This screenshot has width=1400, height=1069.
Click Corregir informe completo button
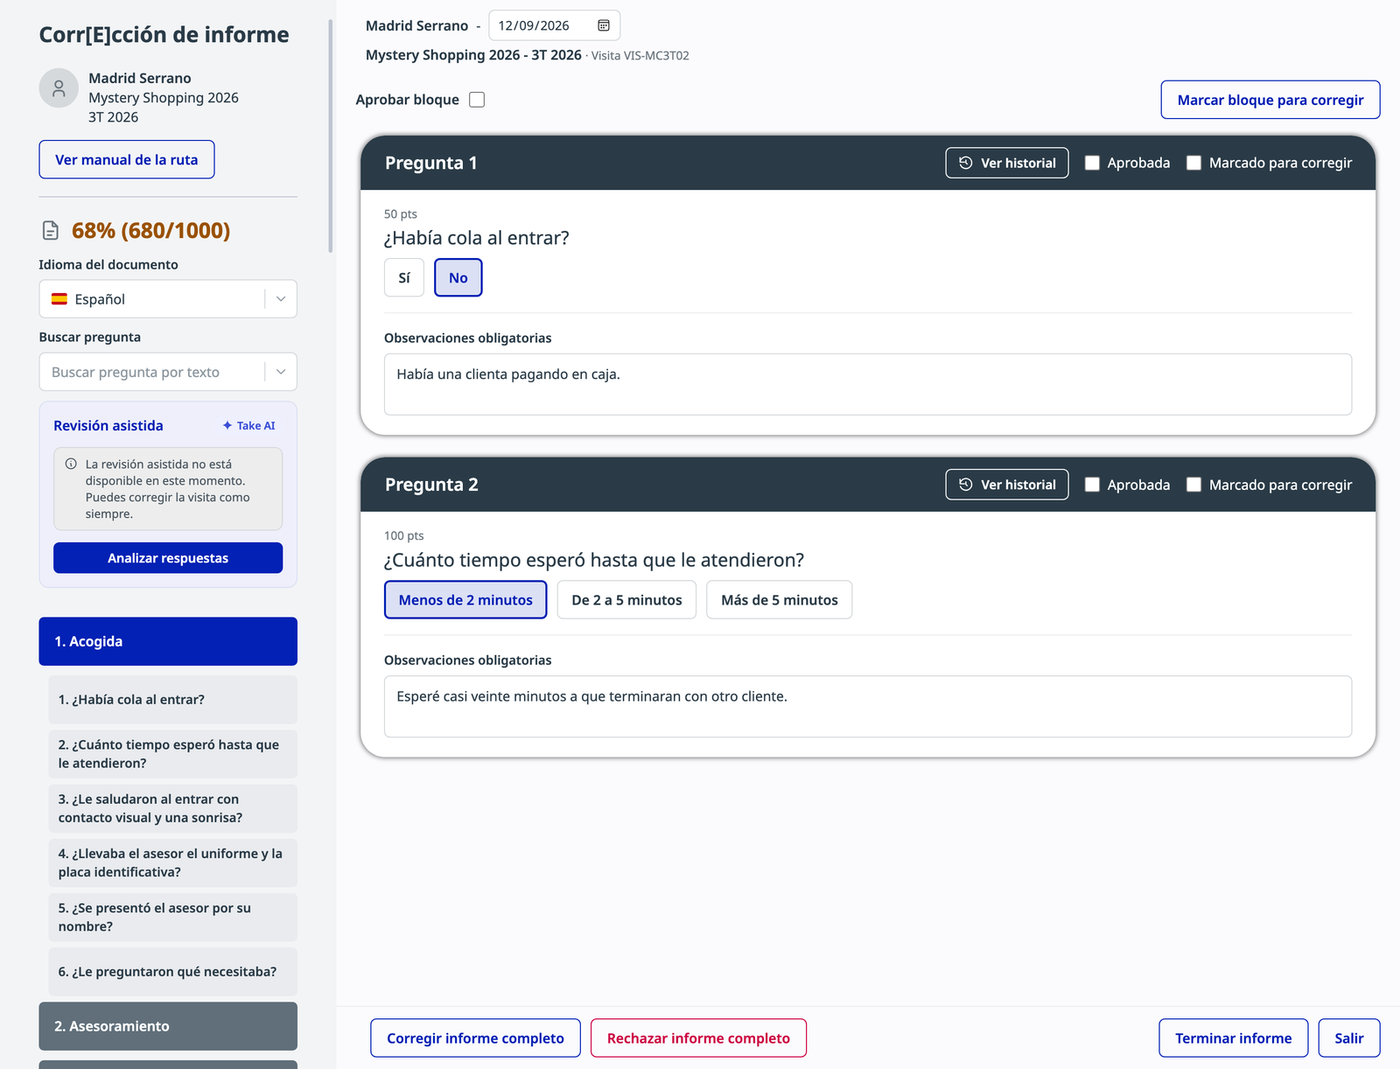(x=475, y=1038)
